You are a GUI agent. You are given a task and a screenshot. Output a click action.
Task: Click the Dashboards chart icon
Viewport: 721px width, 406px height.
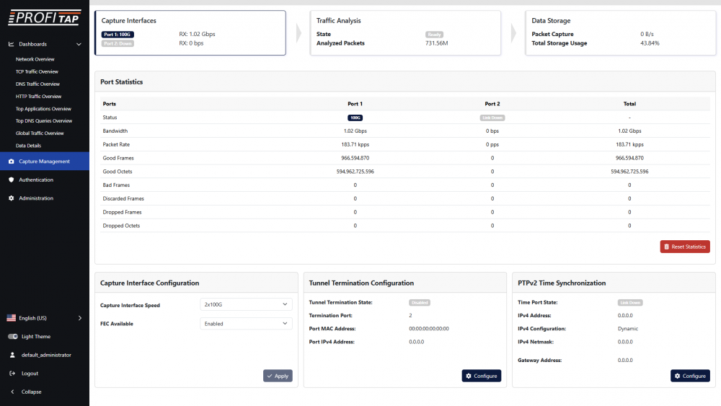coord(12,44)
